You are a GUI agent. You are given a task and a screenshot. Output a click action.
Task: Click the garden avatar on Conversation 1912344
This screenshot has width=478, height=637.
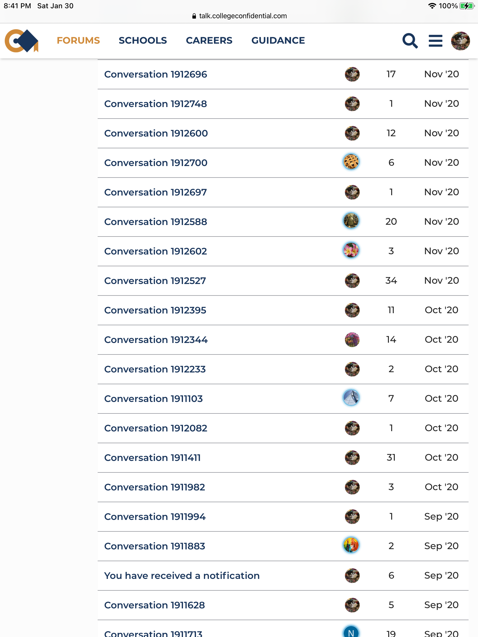pyautogui.click(x=352, y=340)
